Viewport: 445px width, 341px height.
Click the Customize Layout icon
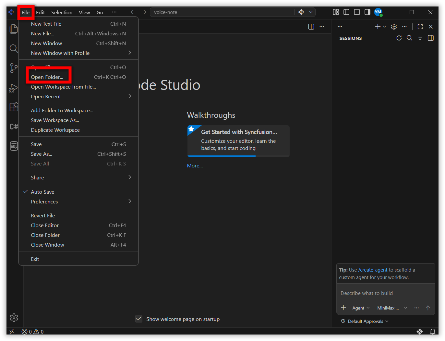(x=336, y=12)
